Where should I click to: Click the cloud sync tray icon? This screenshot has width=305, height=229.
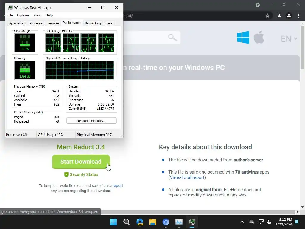click(251, 222)
